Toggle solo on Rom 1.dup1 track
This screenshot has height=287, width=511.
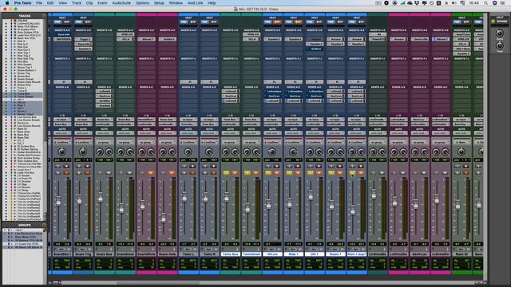(x=352, y=173)
